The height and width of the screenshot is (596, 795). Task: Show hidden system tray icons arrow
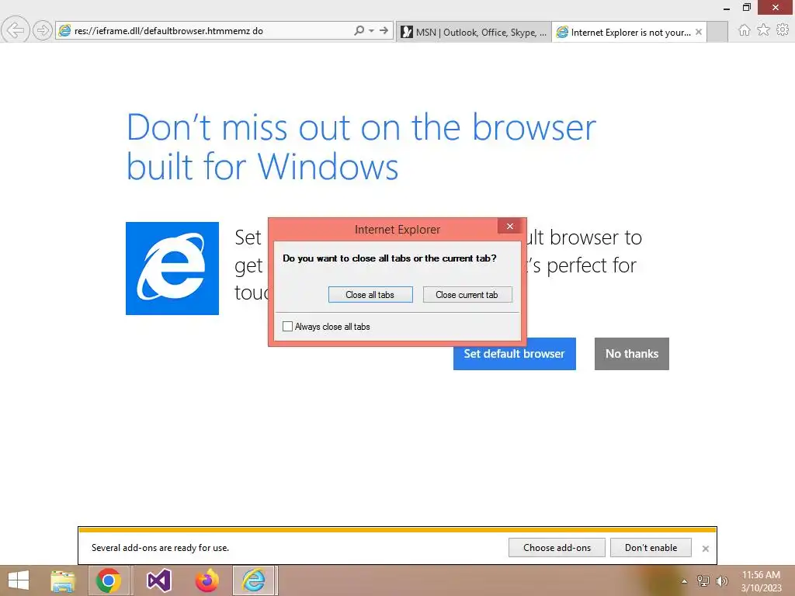tap(684, 581)
